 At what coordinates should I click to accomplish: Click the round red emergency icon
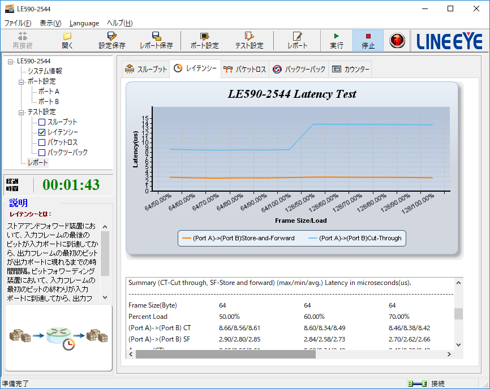pyautogui.click(x=397, y=40)
